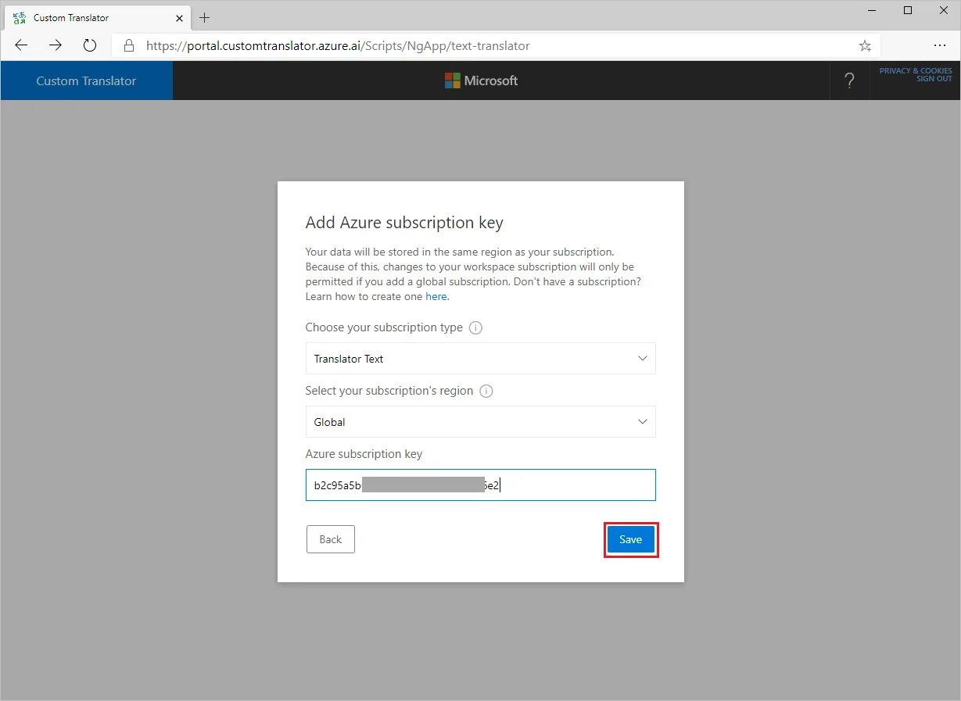The image size is (961, 701).
Task: Click the Azure subscription key input field
Action: [x=481, y=485]
